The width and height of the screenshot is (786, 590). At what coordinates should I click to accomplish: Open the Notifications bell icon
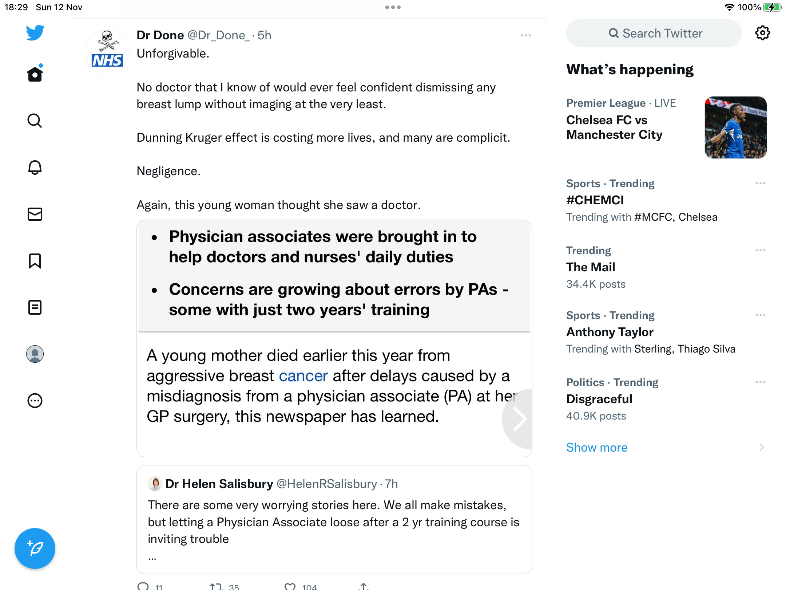click(x=35, y=167)
